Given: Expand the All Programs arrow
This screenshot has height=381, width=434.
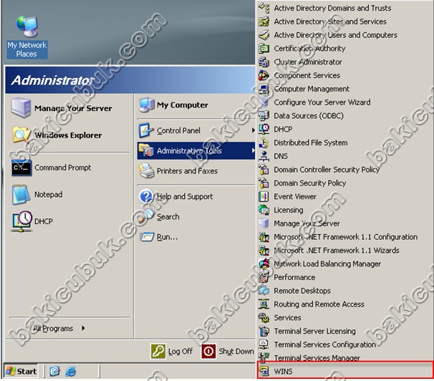Looking at the screenshot, I should pos(83,328).
